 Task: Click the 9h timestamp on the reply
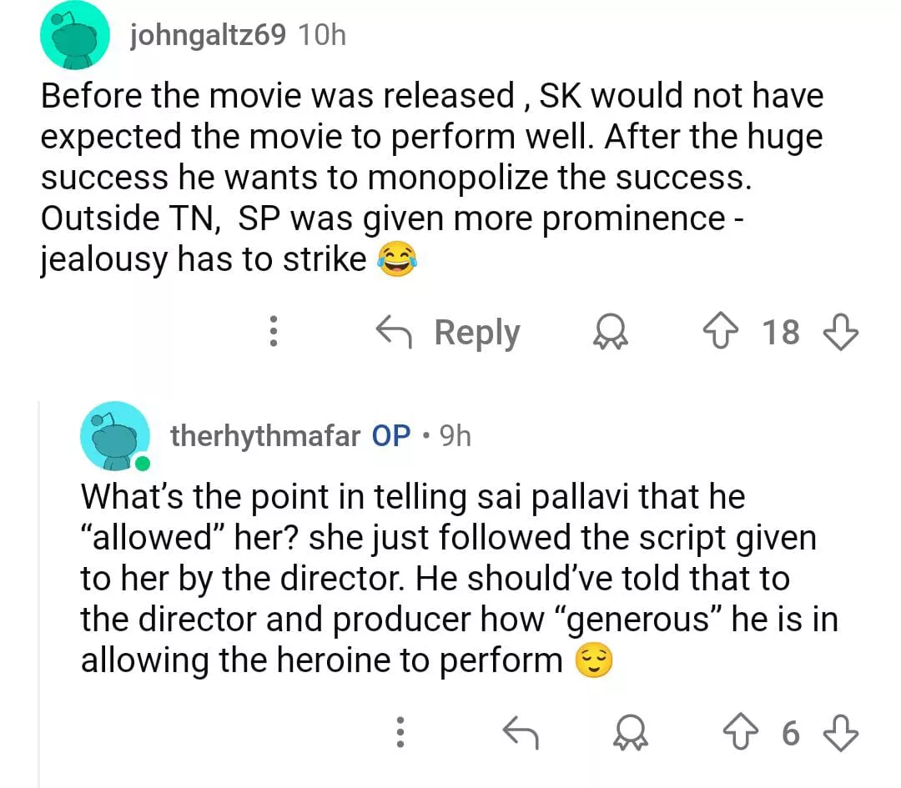[x=456, y=435]
